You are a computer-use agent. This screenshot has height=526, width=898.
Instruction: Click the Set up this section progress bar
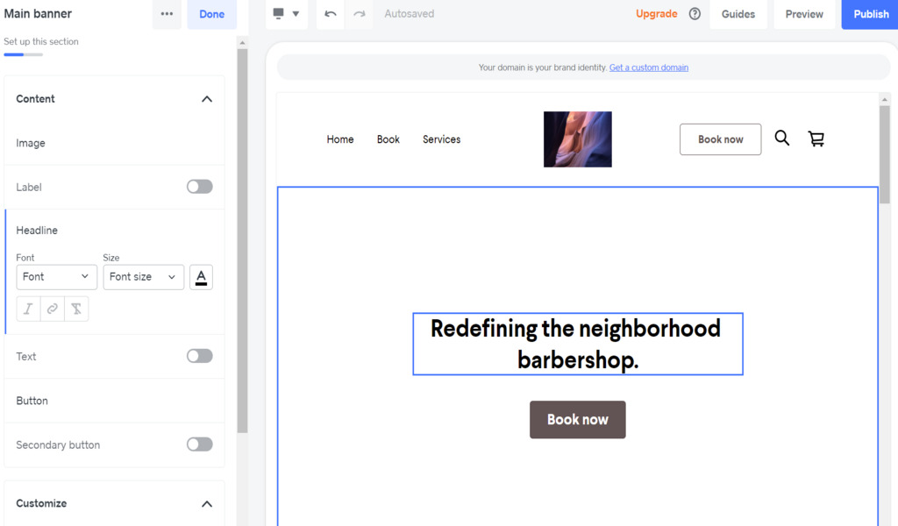coord(24,55)
